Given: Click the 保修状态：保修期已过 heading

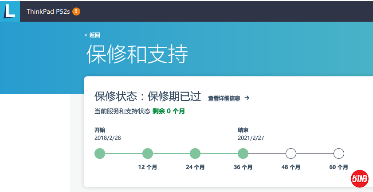Looking at the screenshot, I should tap(148, 97).
